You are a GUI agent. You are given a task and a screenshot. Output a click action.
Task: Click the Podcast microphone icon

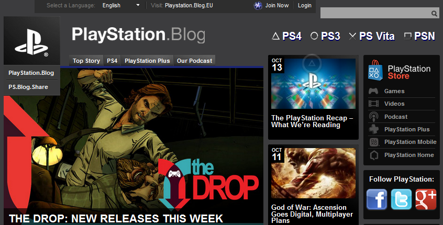(x=373, y=117)
